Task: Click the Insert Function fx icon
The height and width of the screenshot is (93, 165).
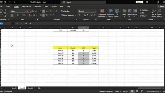Action: 26,24
